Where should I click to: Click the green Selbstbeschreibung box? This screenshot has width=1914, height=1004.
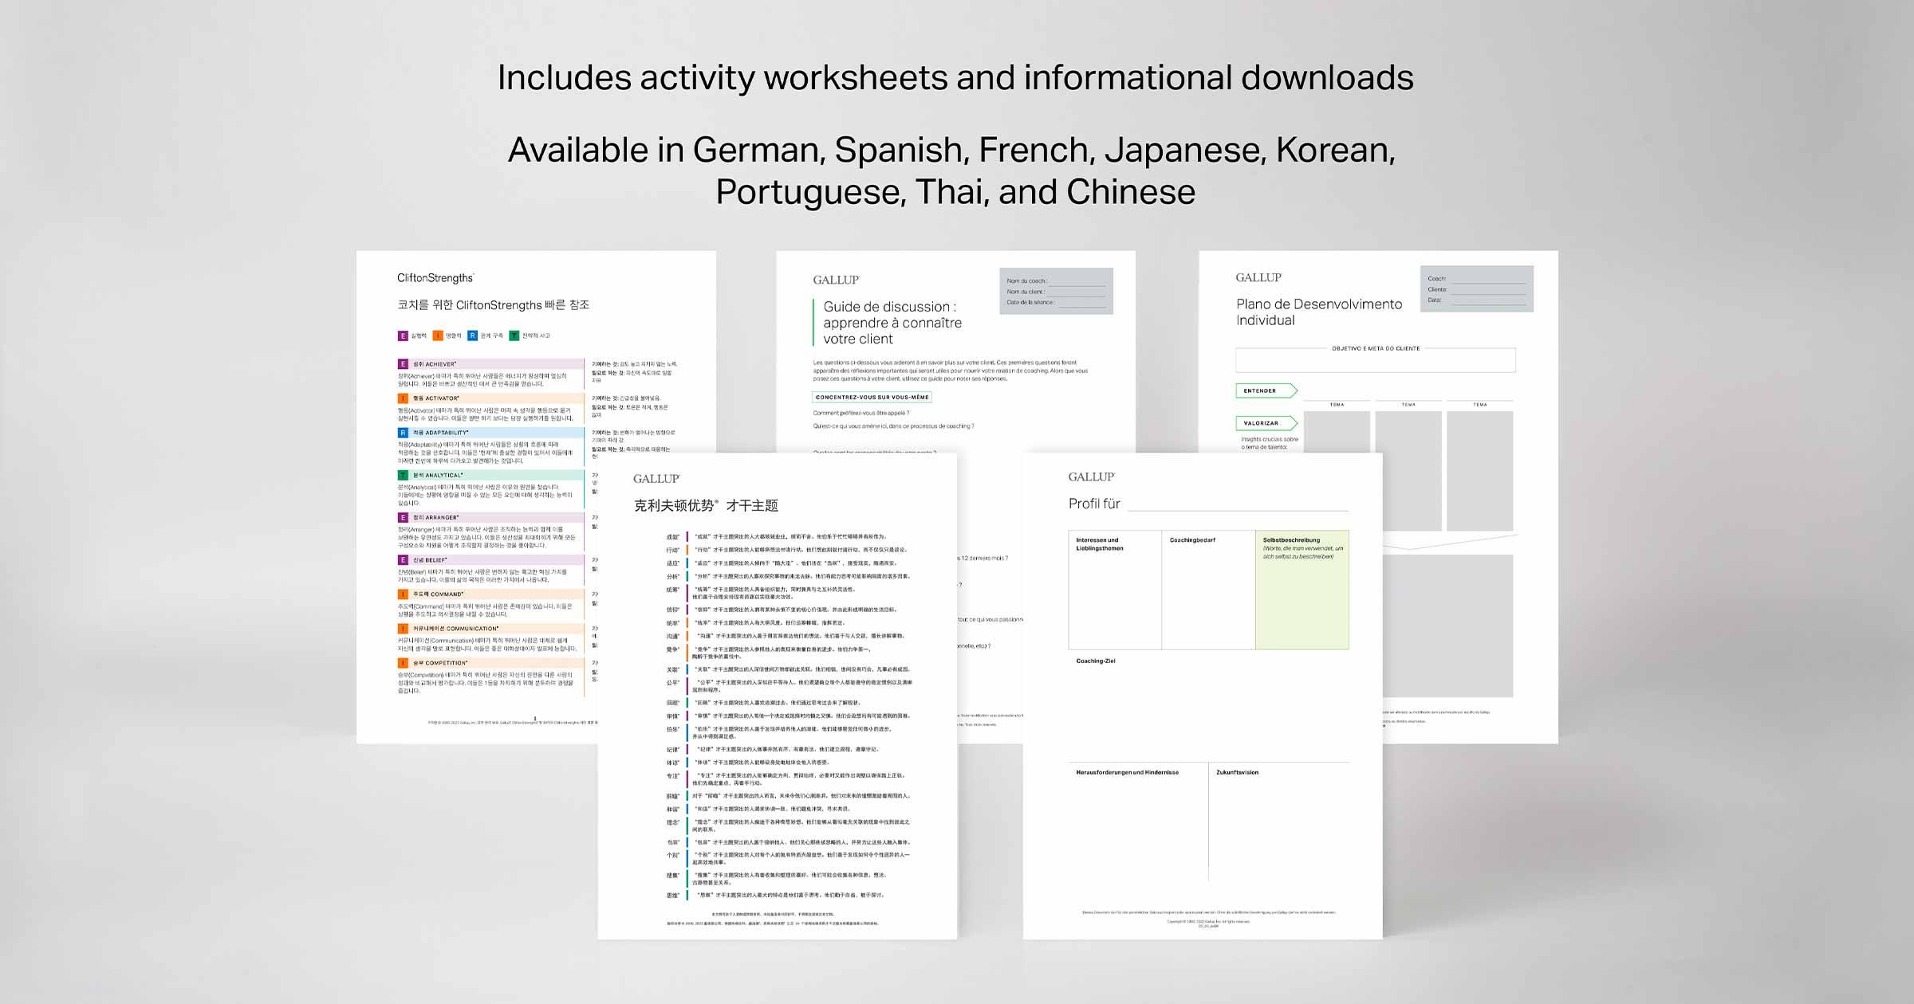tap(1302, 590)
